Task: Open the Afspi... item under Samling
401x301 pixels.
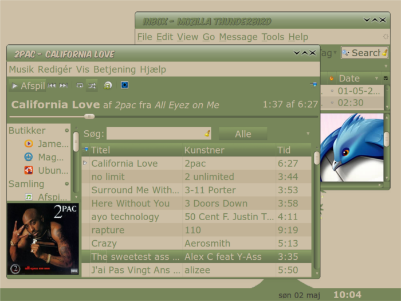Action: click(46, 197)
